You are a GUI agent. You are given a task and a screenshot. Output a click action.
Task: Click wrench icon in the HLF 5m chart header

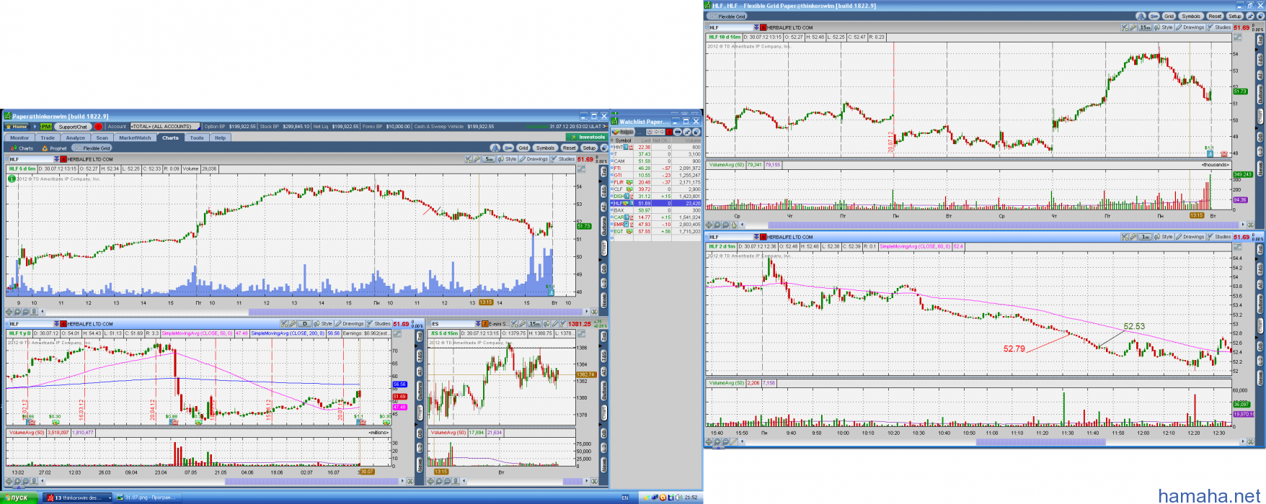(x=477, y=159)
